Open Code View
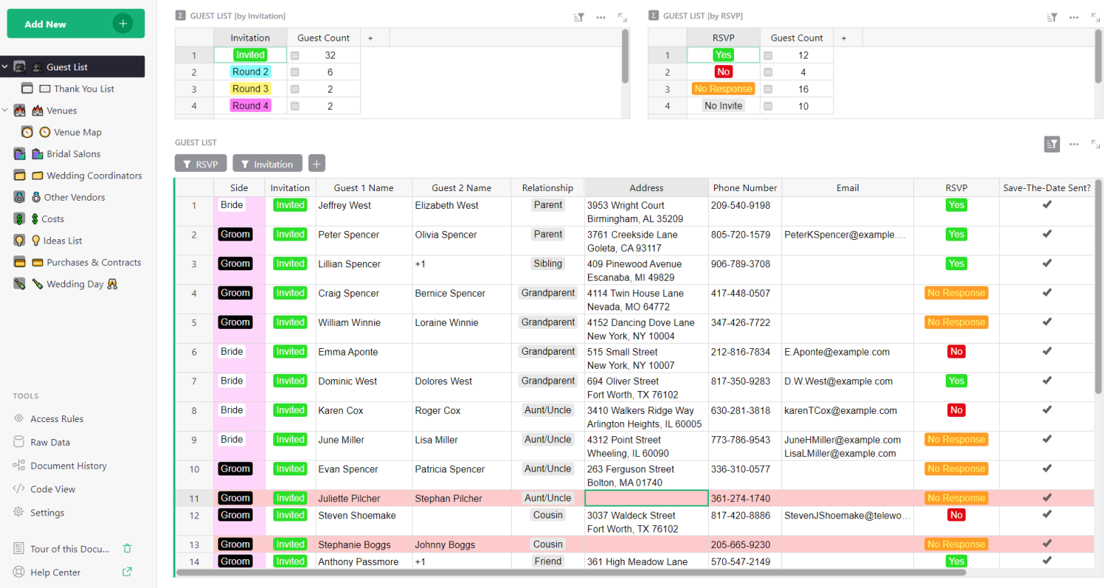1111x588 pixels. pyautogui.click(x=53, y=489)
